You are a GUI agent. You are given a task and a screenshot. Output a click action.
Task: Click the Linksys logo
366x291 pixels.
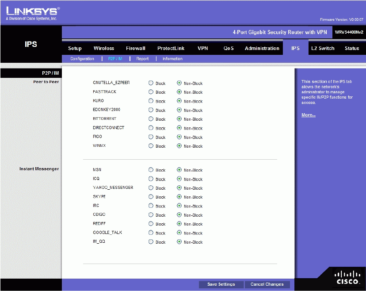tap(33, 13)
